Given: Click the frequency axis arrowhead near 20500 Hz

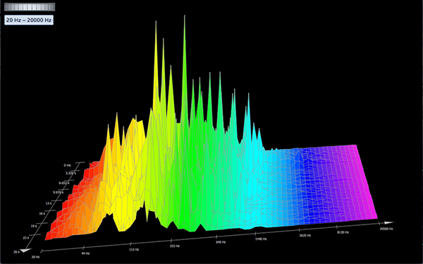Looking at the screenshot, I should pyautogui.click(x=388, y=222).
